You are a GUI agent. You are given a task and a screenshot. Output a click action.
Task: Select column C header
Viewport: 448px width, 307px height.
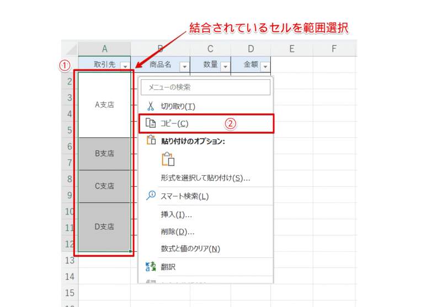point(210,49)
